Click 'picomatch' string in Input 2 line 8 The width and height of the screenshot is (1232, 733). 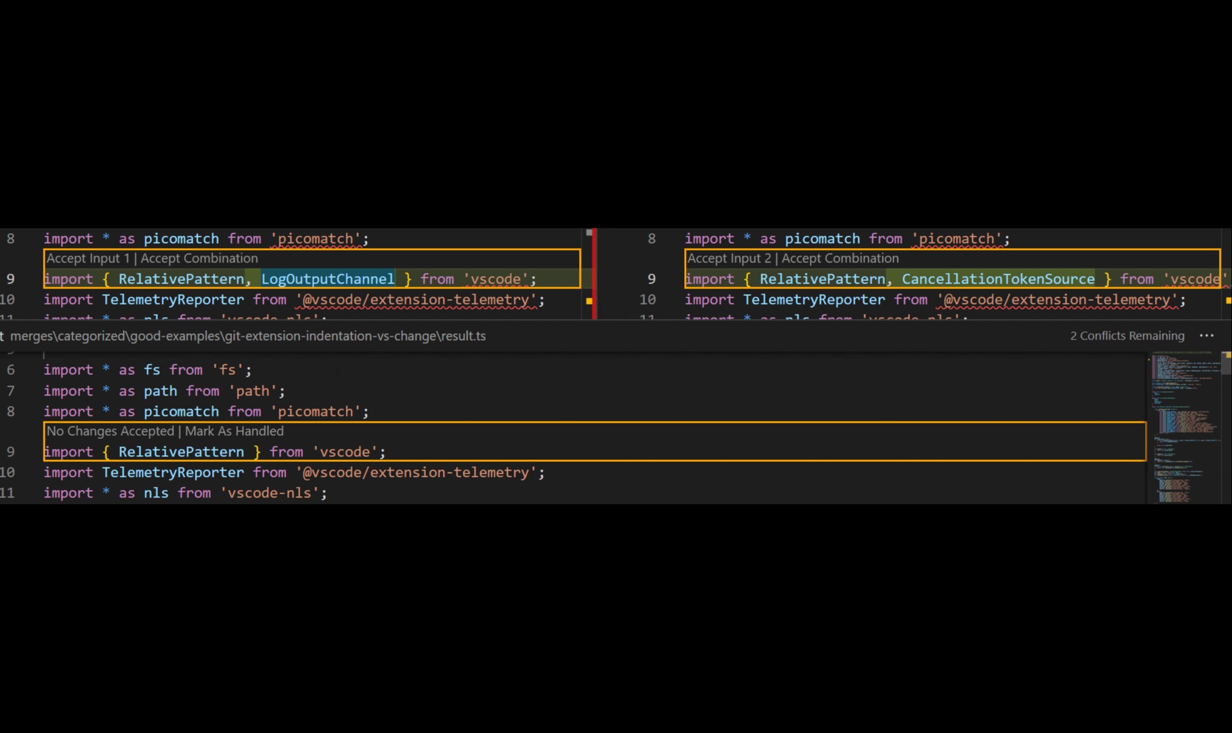956,239
